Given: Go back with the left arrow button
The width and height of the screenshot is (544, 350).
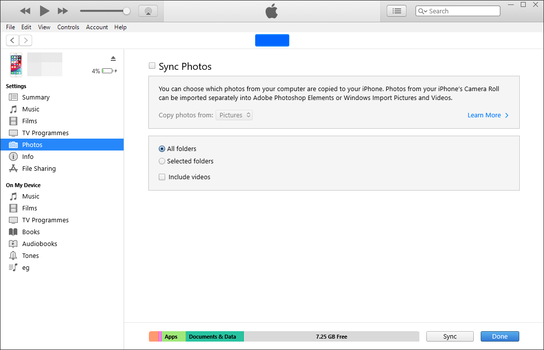Looking at the screenshot, I should (x=12, y=40).
